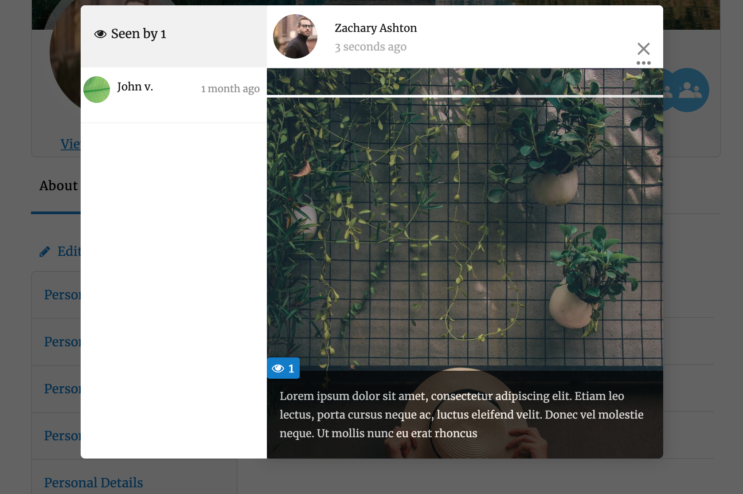743x494 pixels.
Task: Click the eye icon beside Seen by 1
Action: coord(100,34)
